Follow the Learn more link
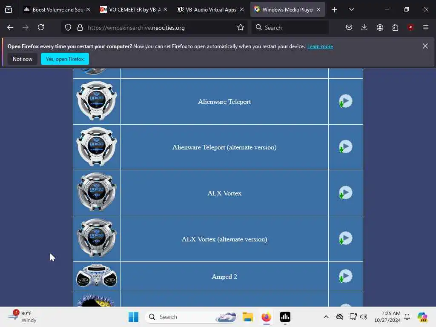This screenshot has height=327, width=436. pos(320,46)
